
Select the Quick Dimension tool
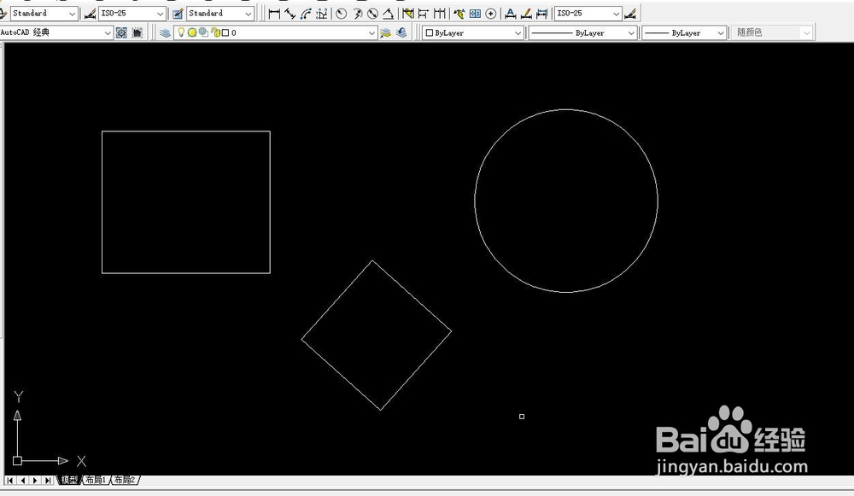407,14
